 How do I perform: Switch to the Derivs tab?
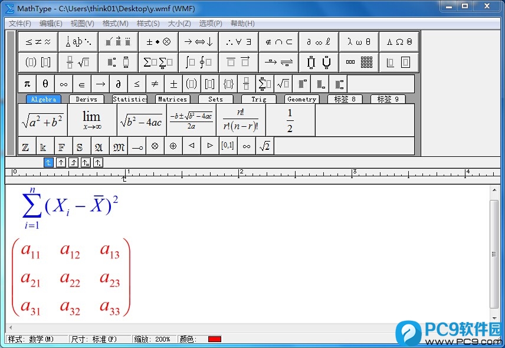86,99
